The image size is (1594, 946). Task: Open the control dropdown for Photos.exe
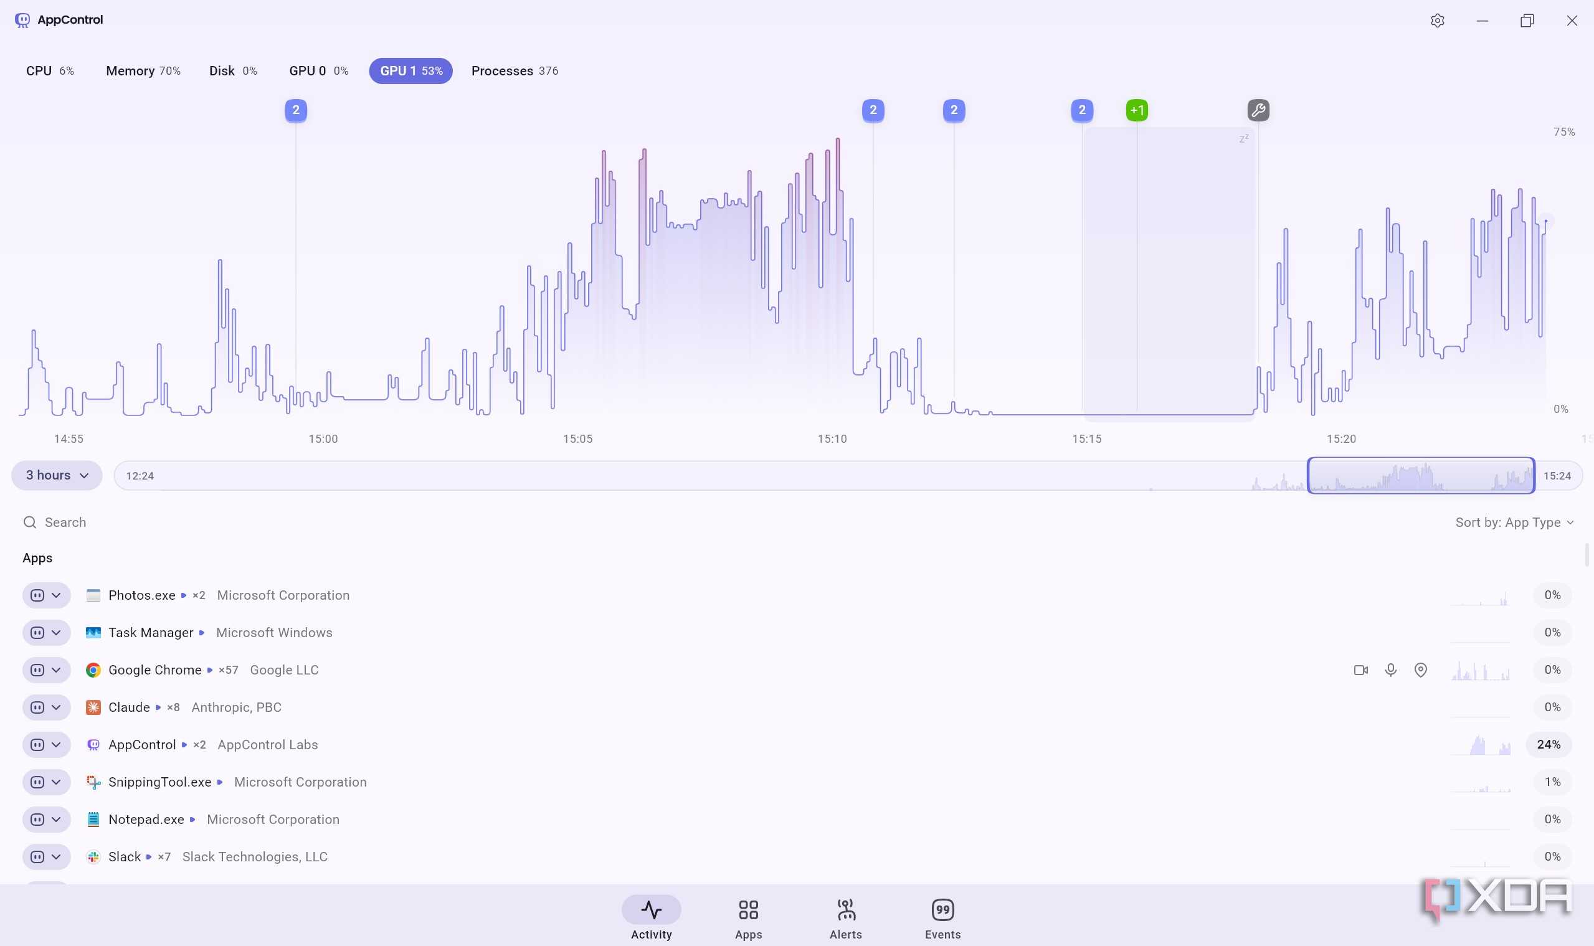pyautogui.click(x=47, y=595)
